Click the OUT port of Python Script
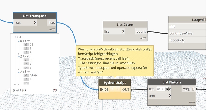 click(x=126, y=89)
